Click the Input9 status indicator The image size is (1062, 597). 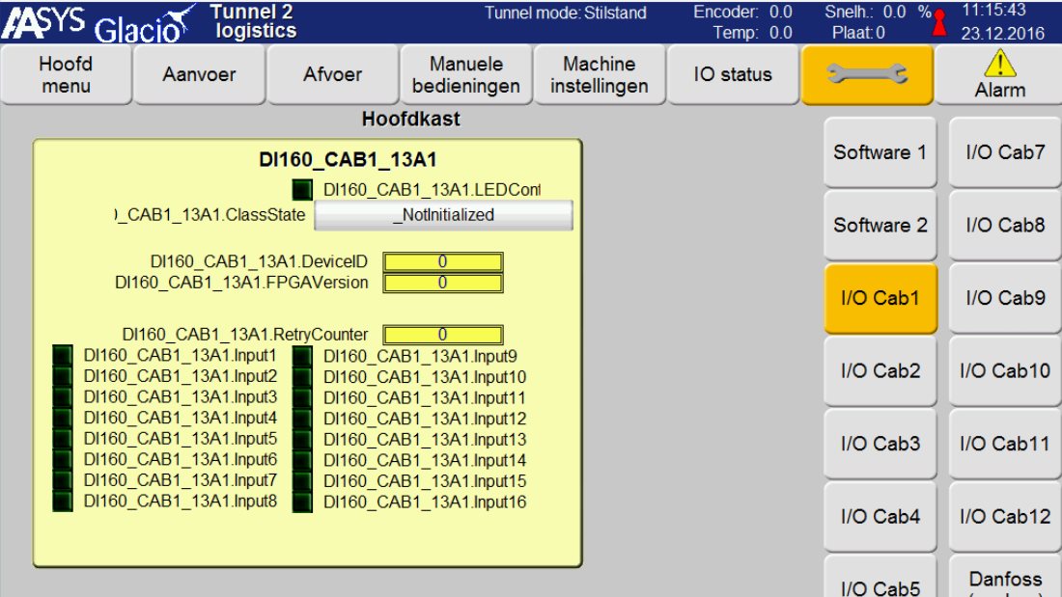coord(302,355)
